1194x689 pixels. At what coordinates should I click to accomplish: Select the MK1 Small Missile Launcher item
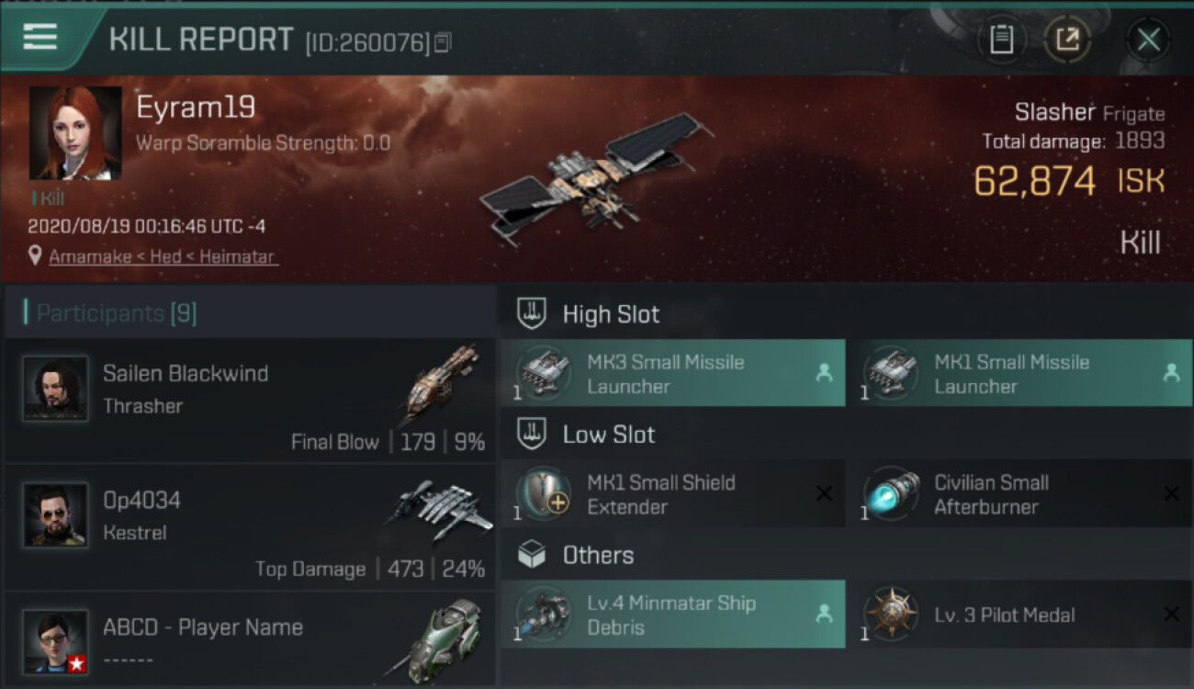[1019, 373]
